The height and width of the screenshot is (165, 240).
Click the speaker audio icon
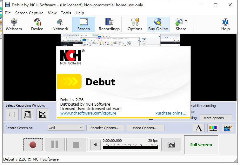point(95,145)
